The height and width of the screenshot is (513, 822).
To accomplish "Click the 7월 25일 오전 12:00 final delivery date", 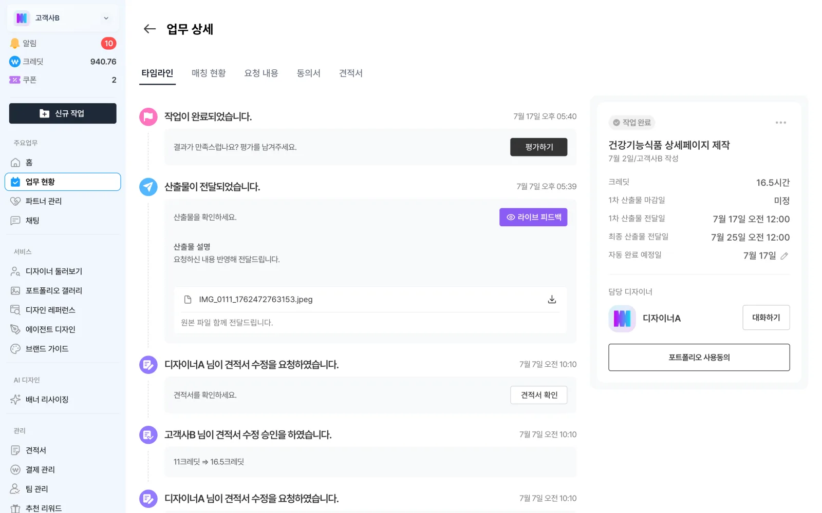I will [750, 238].
